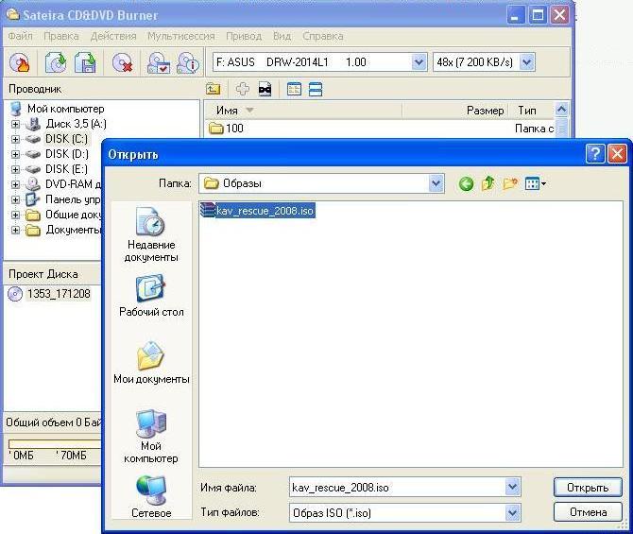This screenshot has width=633, height=534.
Task: Expand Диск 3,5 (A:) tree node
Action: click(15, 124)
